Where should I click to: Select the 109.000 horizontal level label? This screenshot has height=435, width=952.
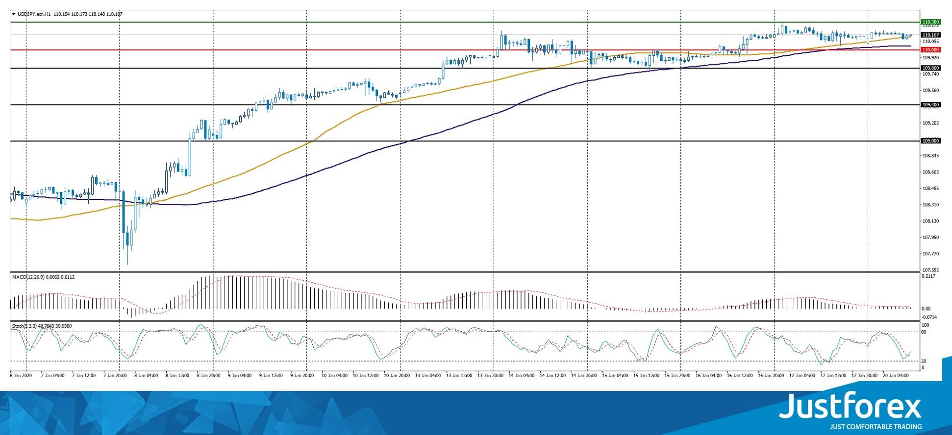coord(930,141)
